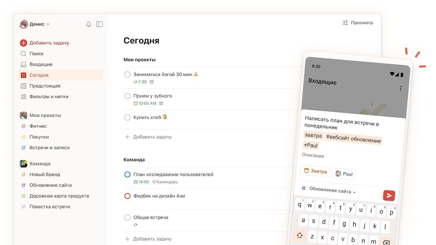Open the Фитнес project
The height and width of the screenshot is (245, 436).
(x=38, y=126)
